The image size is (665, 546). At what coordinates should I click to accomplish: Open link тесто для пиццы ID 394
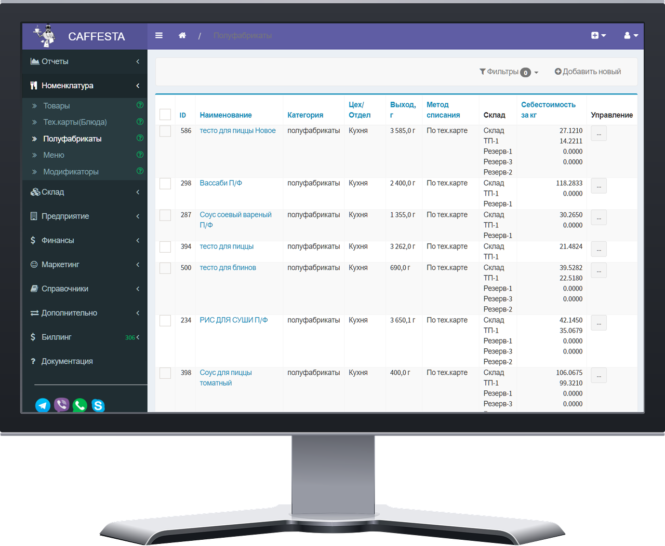pos(227,247)
